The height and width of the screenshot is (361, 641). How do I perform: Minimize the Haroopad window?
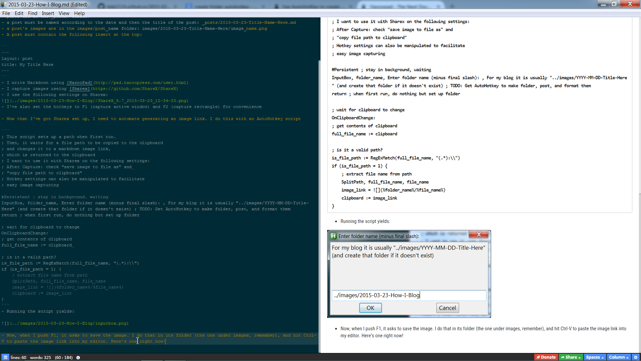(603, 4)
